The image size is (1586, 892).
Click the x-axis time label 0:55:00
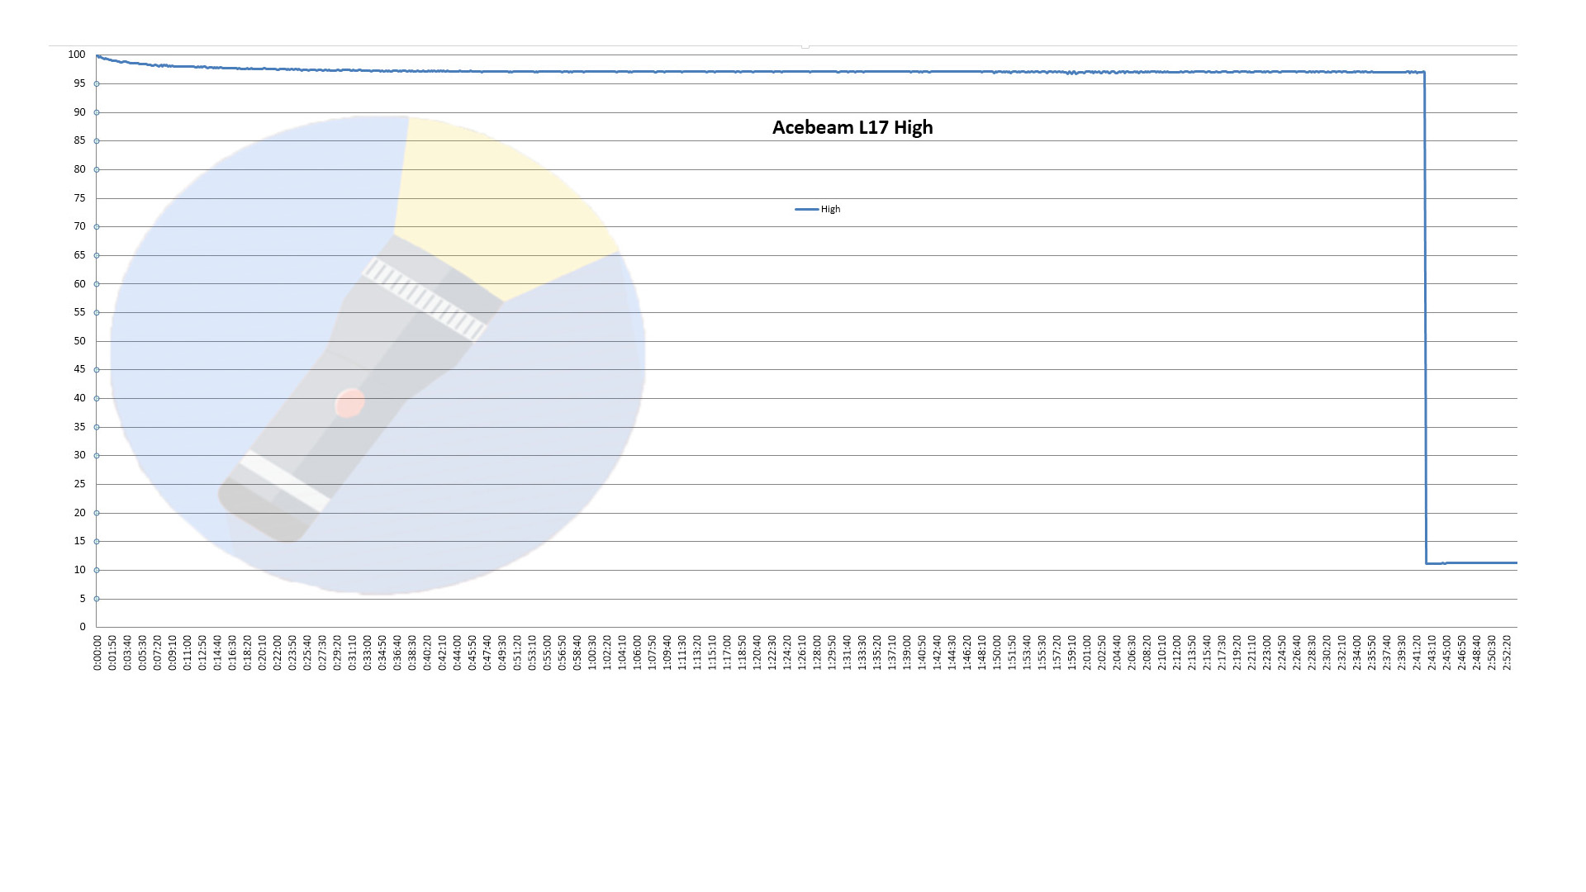(x=548, y=652)
